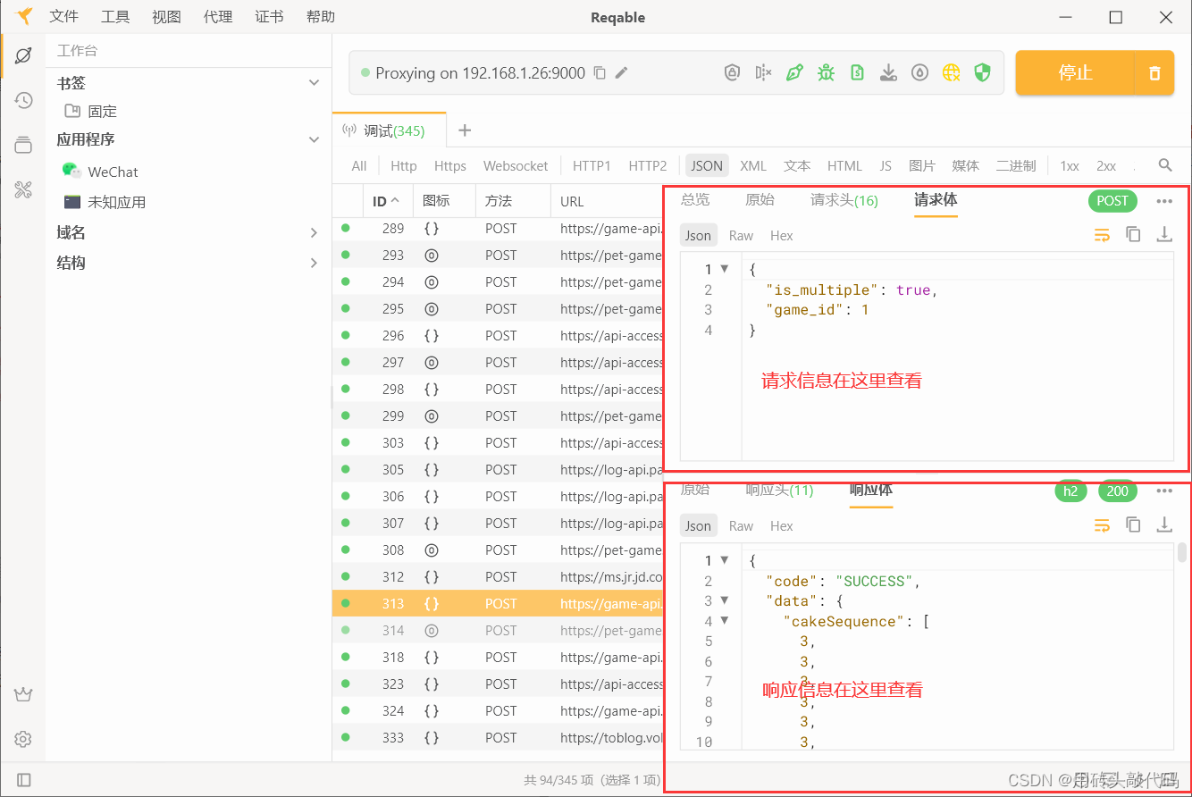Open the droplet highlight icon in the toolbar
The image size is (1192, 797).
[919, 72]
